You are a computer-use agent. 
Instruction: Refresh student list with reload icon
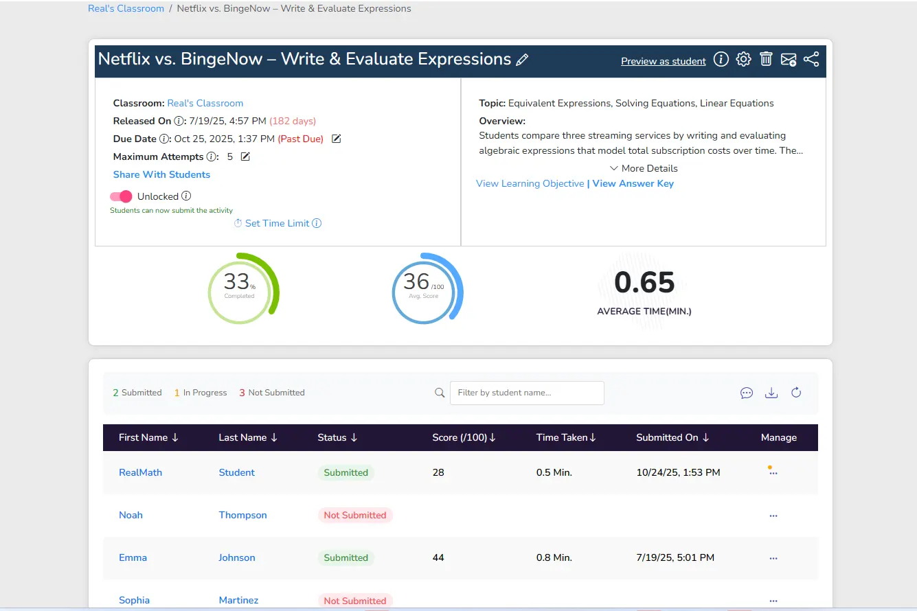(x=796, y=393)
